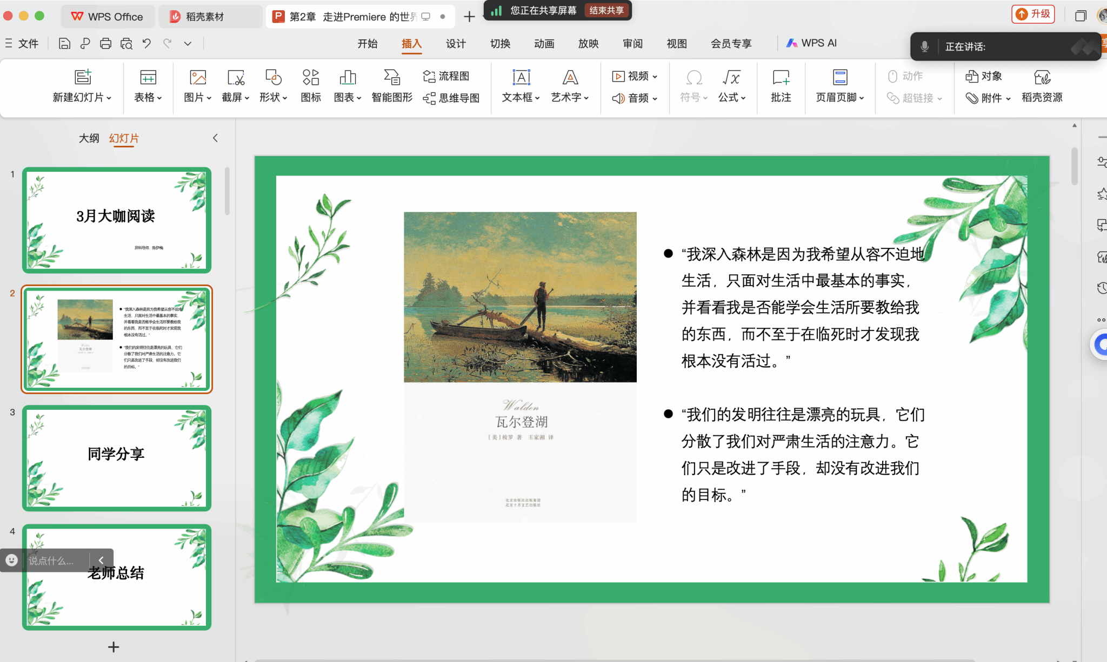This screenshot has height=662, width=1107.
Task: Click the print preview icon
Action: pyautogui.click(x=126, y=44)
